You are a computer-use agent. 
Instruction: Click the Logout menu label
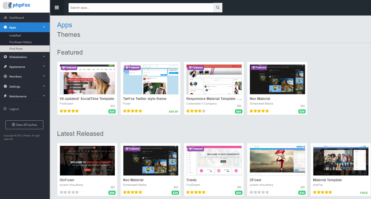click(14, 109)
